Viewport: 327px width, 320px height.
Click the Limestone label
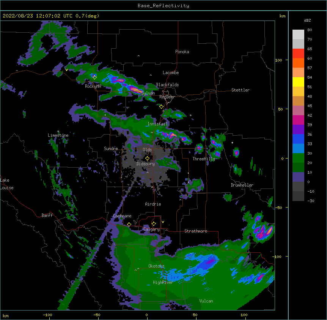(x=58, y=135)
